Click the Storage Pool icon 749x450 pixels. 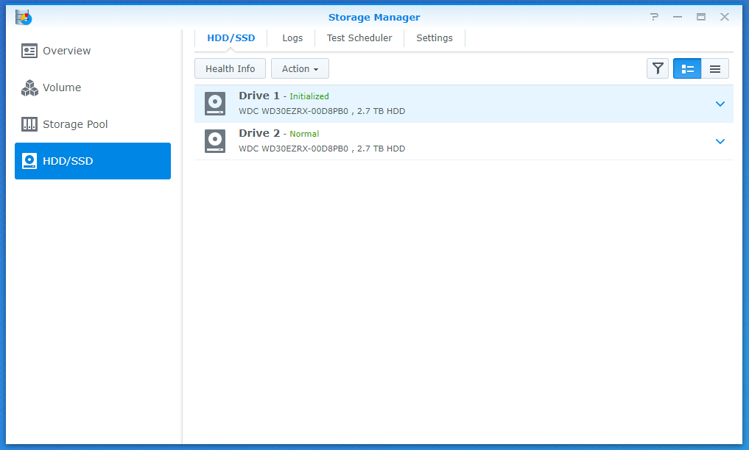pyautogui.click(x=29, y=124)
